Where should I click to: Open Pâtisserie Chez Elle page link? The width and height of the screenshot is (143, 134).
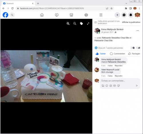coord(104,41)
